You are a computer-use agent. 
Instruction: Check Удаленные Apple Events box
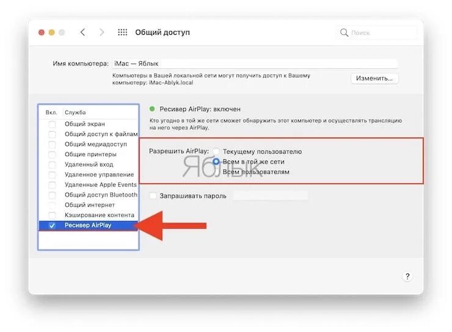[x=52, y=184]
